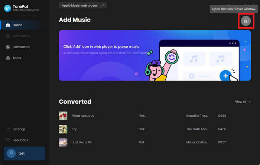Click the Try album thumbnail

pos(63,129)
